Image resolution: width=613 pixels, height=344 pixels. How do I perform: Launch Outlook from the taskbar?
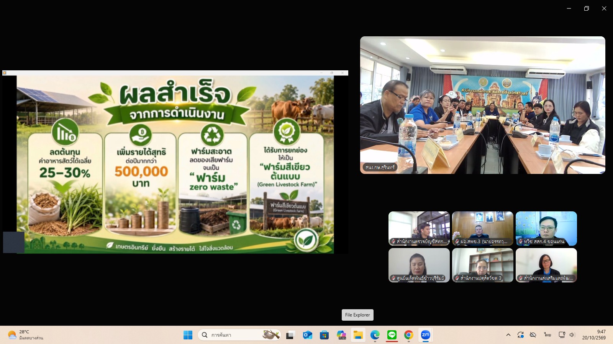307,335
